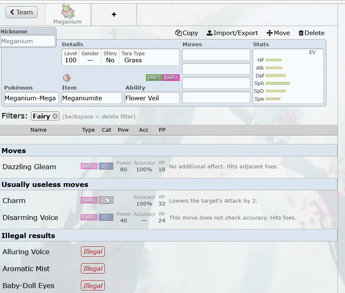Edit the Item field Meganiumite
The width and height of the screenshot is (345, 293).
coord(92,98)
